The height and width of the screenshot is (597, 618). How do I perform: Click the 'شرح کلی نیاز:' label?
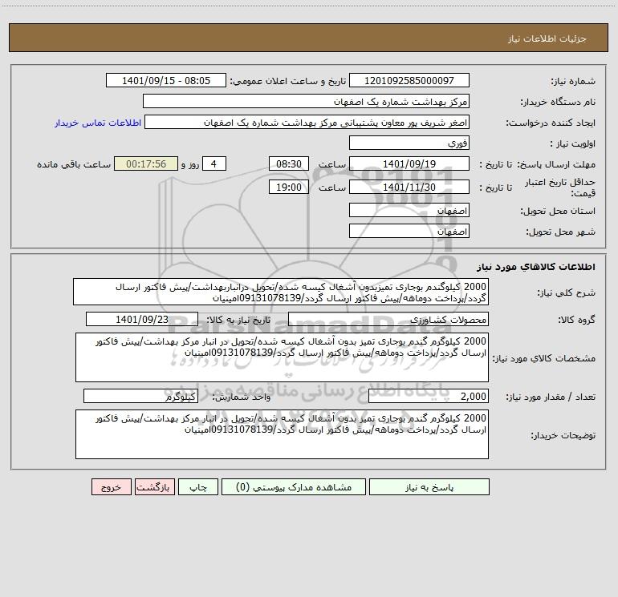[567, 292]
